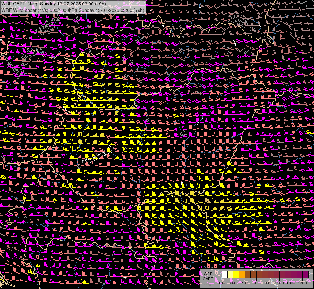Select the orange CAPE legend swatch
This screenshot has height=289, width=314.
[242, 275]
